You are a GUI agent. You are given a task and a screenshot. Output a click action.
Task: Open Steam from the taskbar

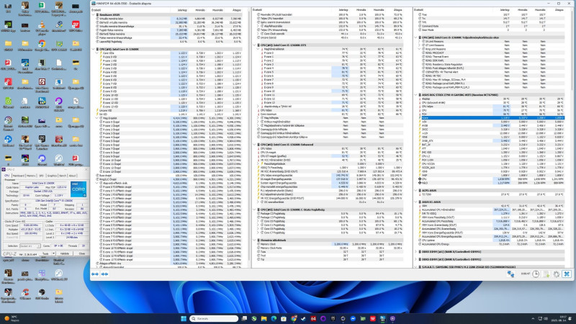click(303, 318)
